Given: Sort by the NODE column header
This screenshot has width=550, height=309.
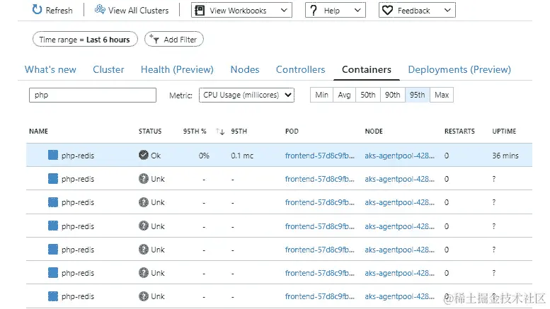Looking at the screenshot, I should pos(374,132).
